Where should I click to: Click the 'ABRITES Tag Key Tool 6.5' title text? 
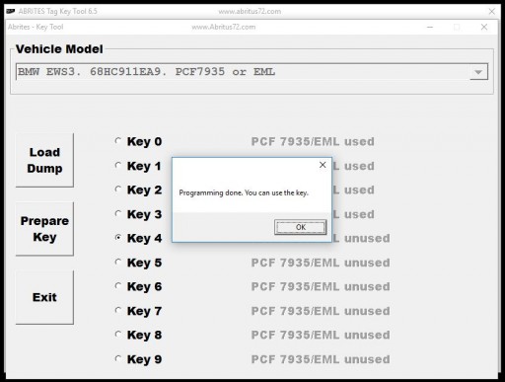coord(58,11)
